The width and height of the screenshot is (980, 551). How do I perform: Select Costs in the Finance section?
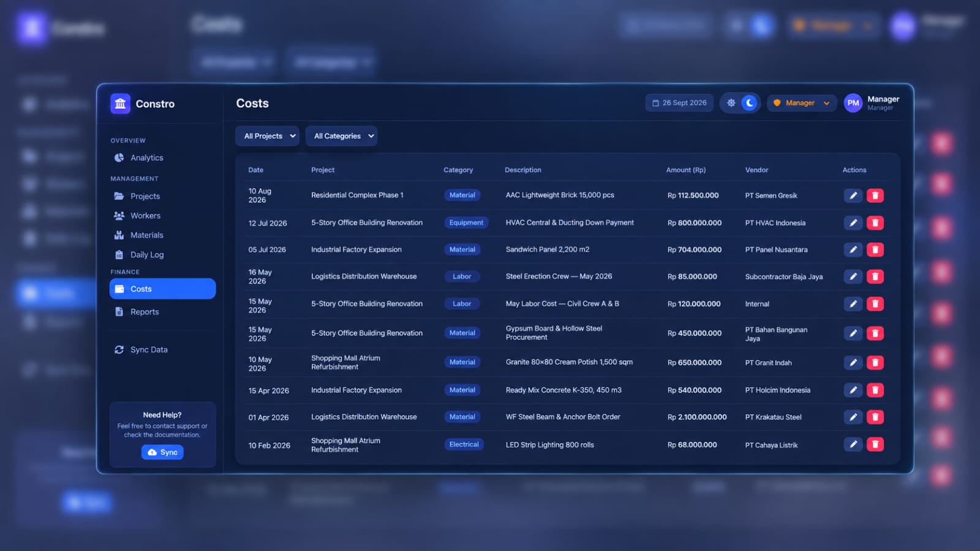coord(162,289)
